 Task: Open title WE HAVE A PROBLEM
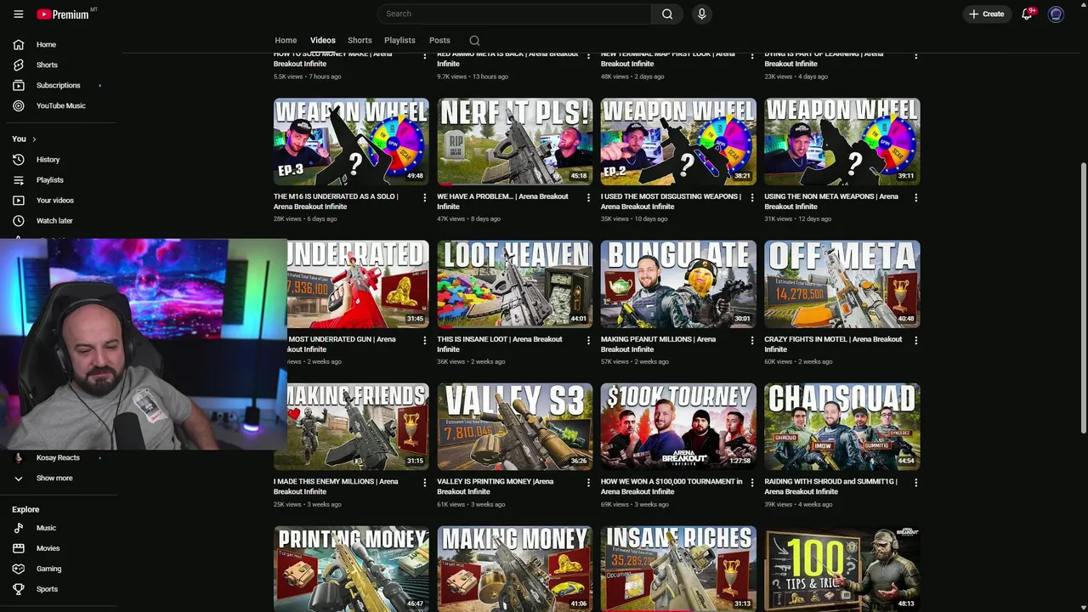502,201
